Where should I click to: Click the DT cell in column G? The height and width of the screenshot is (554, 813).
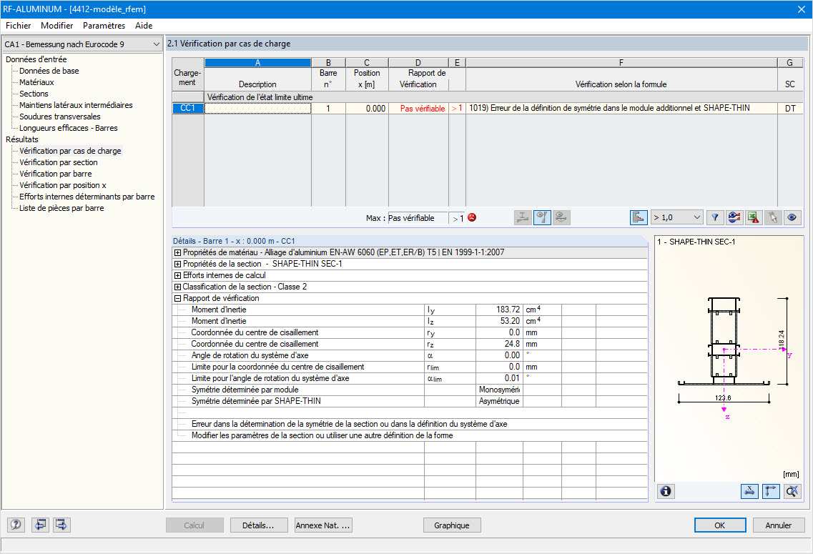789,109
